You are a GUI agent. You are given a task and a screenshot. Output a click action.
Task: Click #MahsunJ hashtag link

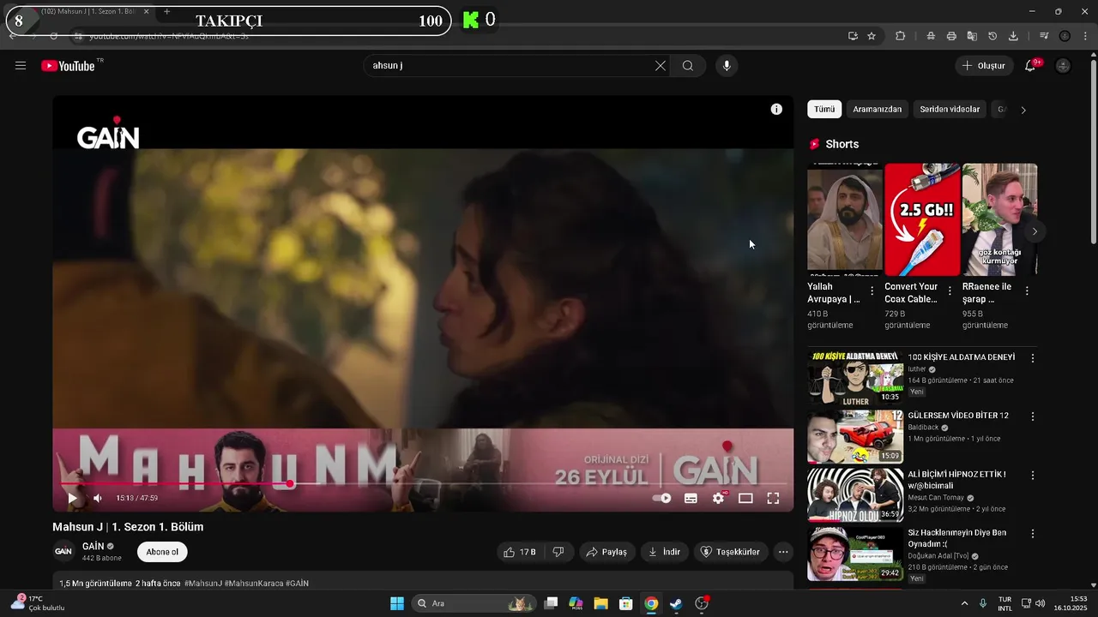pyautogui.click(x=202, y=584)
